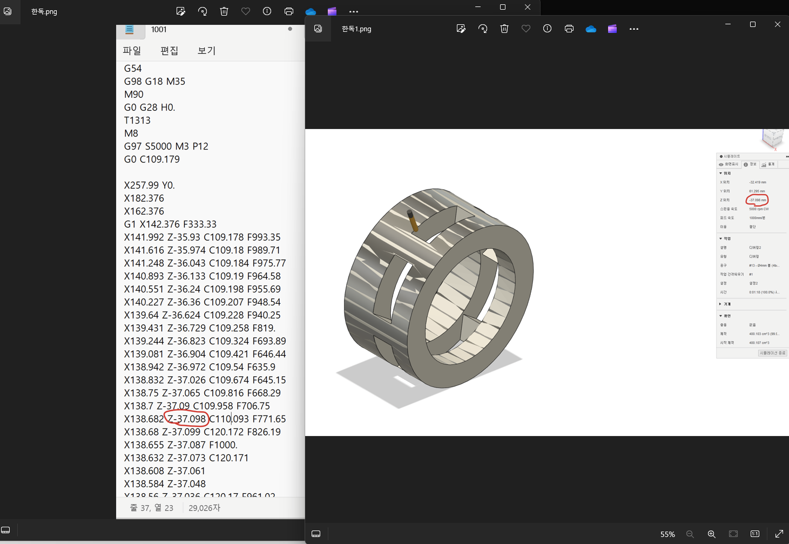Enter fullscreen mode in Photos
This screenshot has height=544, width=789.
click(x=779, y=533)
